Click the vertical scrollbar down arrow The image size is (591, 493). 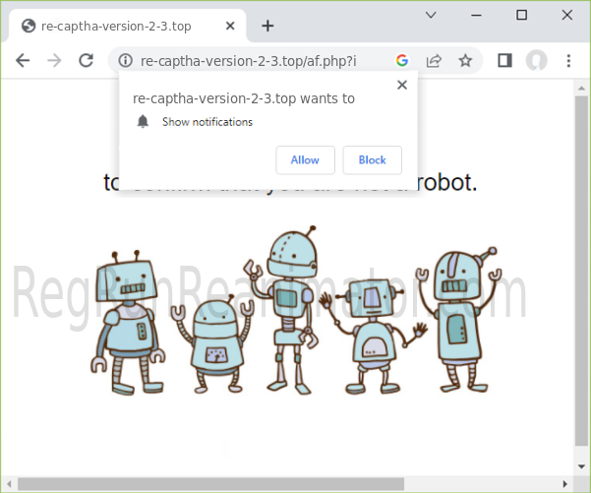580,466
